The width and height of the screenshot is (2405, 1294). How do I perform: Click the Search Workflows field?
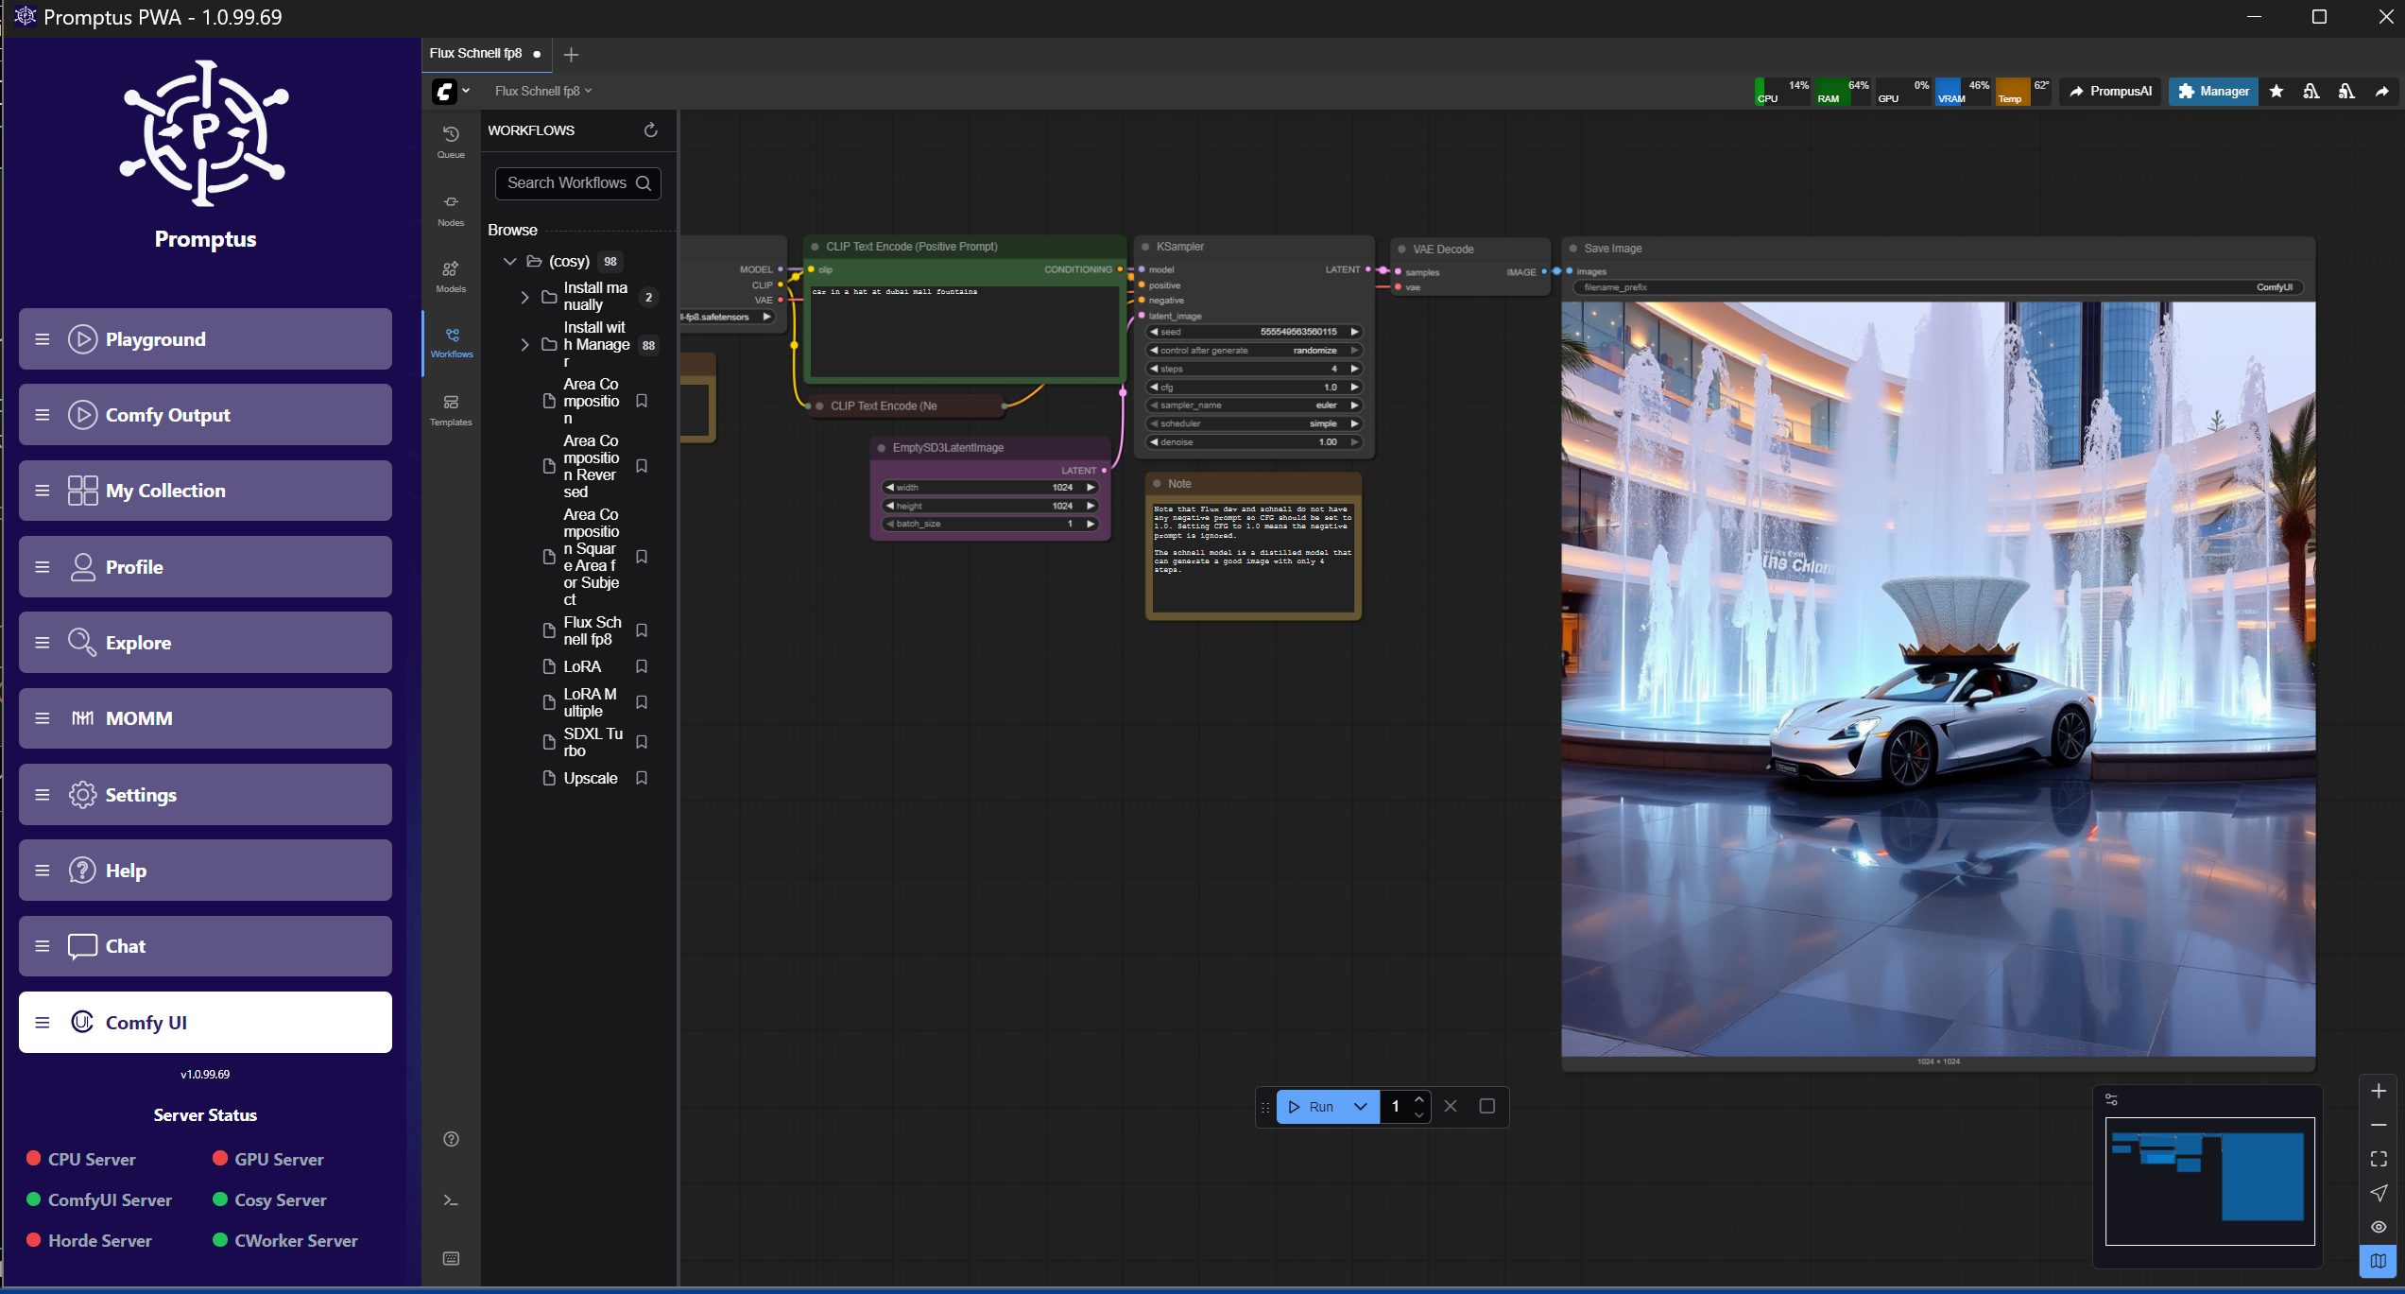tap(567, 182)
